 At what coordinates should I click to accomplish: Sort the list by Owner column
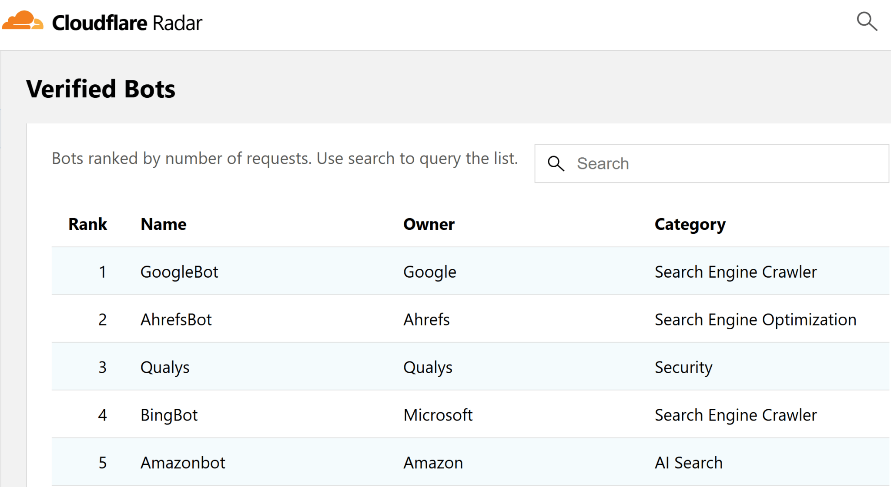429,224
